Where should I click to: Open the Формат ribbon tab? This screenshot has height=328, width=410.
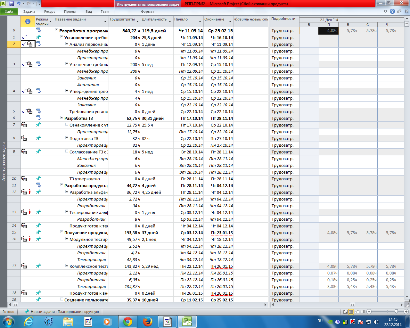147,12
